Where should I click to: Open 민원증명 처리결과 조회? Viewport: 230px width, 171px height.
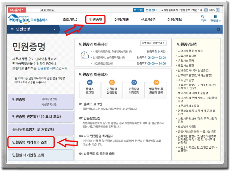(x=40, y=142)
